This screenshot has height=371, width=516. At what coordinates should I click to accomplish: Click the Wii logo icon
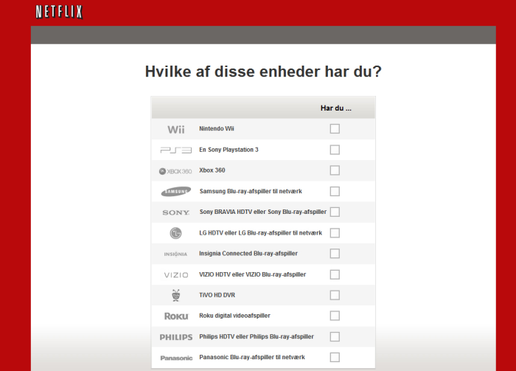(x=176, y=129)
